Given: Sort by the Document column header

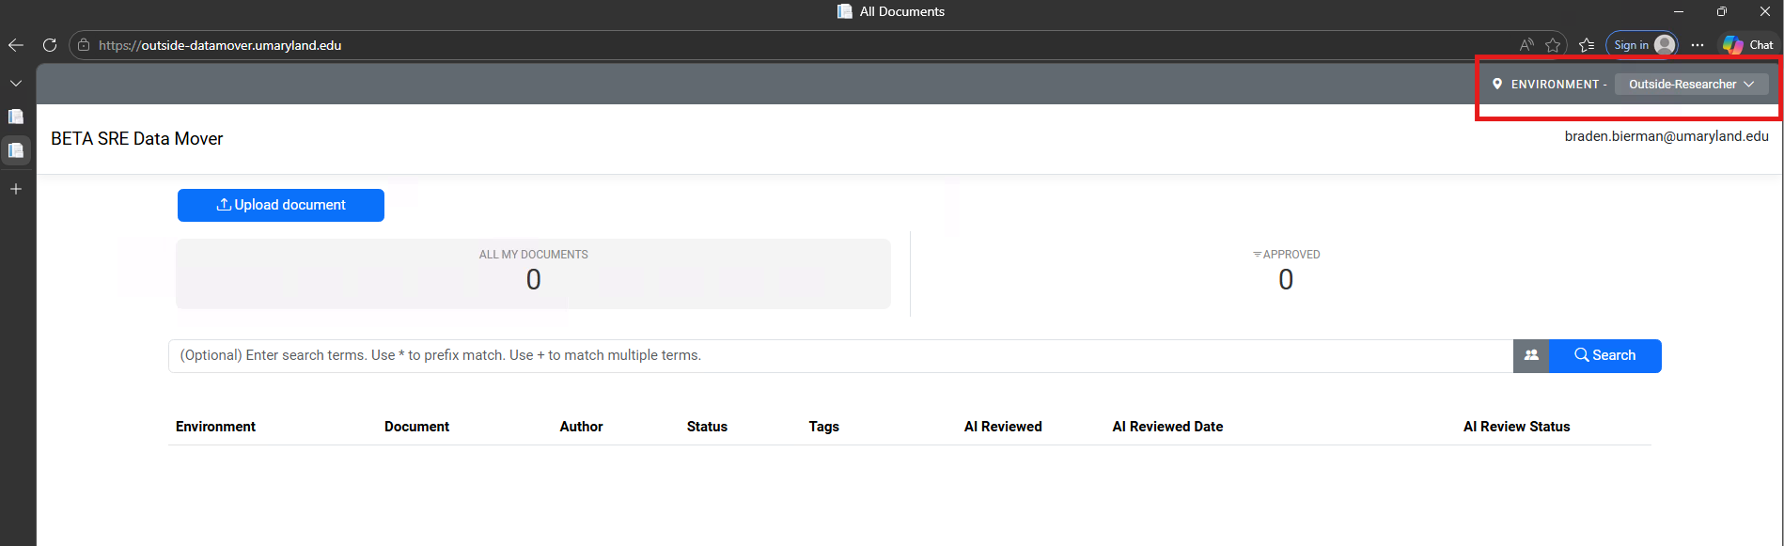Looking at the screenshot, I should 416,427.
